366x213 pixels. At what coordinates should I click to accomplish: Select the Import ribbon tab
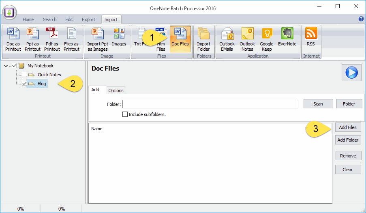coord(111,19)
